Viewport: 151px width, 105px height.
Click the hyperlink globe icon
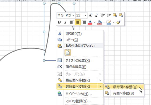point(60,94)
